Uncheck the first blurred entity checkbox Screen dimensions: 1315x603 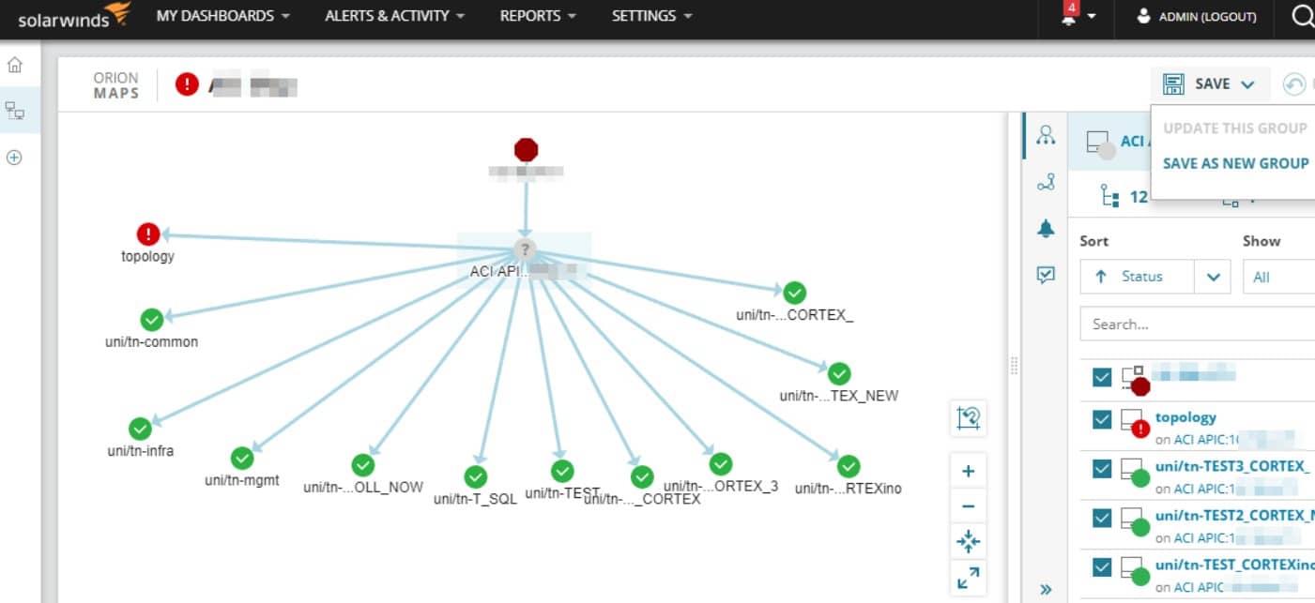pos(1102,378)
